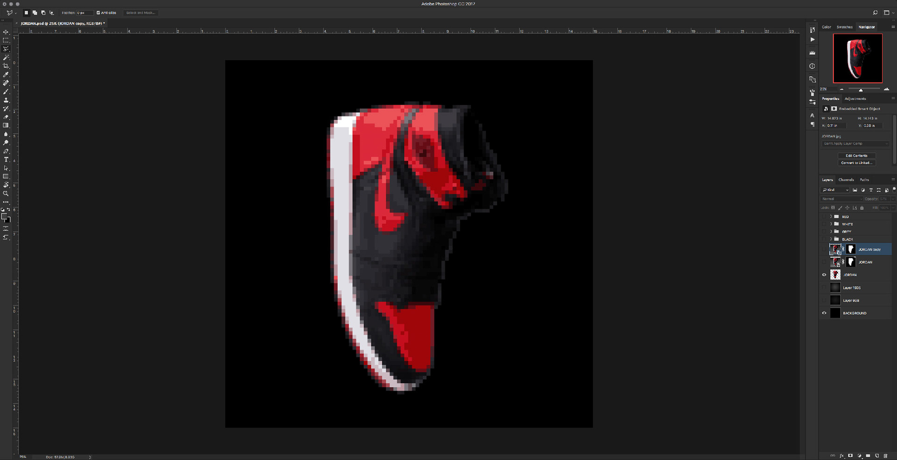Click Subtract from selection mode icon
Viewport: 897px width, 460px height.
coord(43,13)
